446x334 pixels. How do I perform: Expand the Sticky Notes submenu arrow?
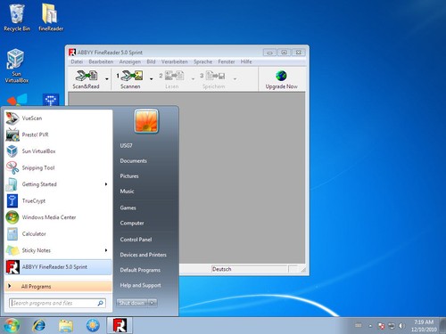pyautogui.click(x=106, y=250)
